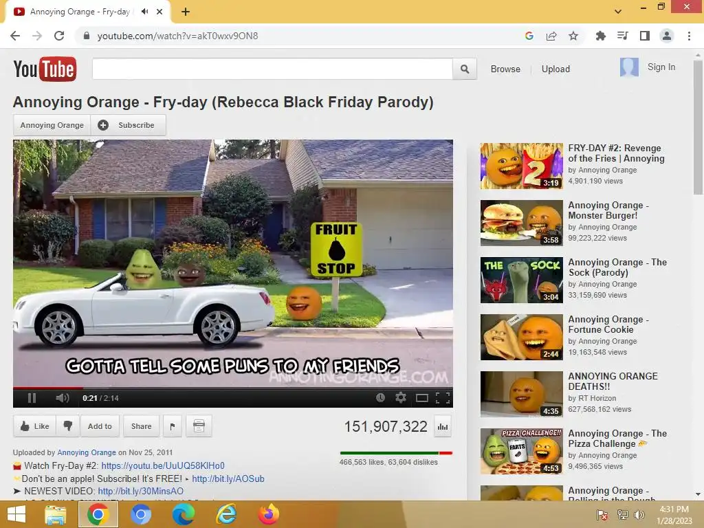The height and width of the screenshot is (528, 704).
Task: Click the address bar URL
Action: [177, 36]
